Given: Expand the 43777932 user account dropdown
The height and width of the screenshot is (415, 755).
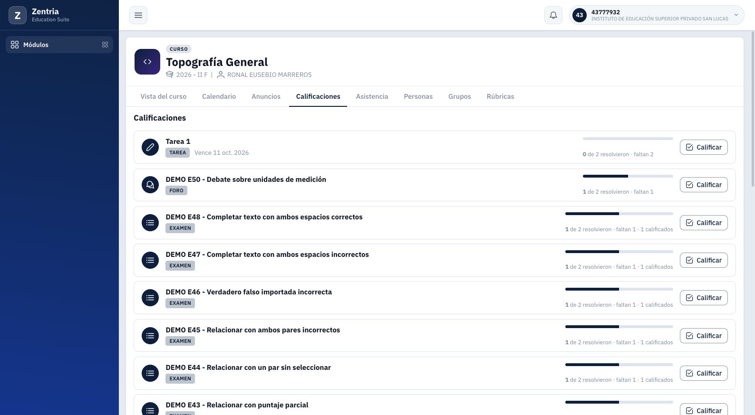Looking at the screenshot, I should (657, 15).
